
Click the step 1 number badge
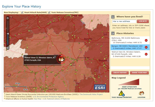(113, 17)
